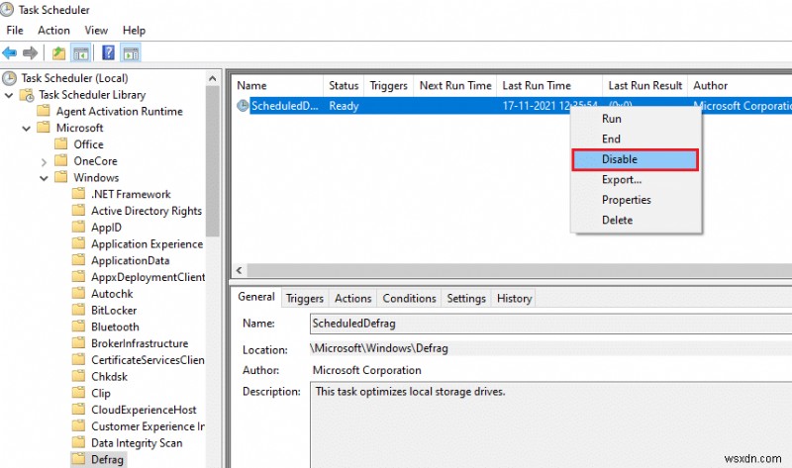Choose Delete from the context menu
The width and height of the screenshot is (792, 468).
pos(637,220)
